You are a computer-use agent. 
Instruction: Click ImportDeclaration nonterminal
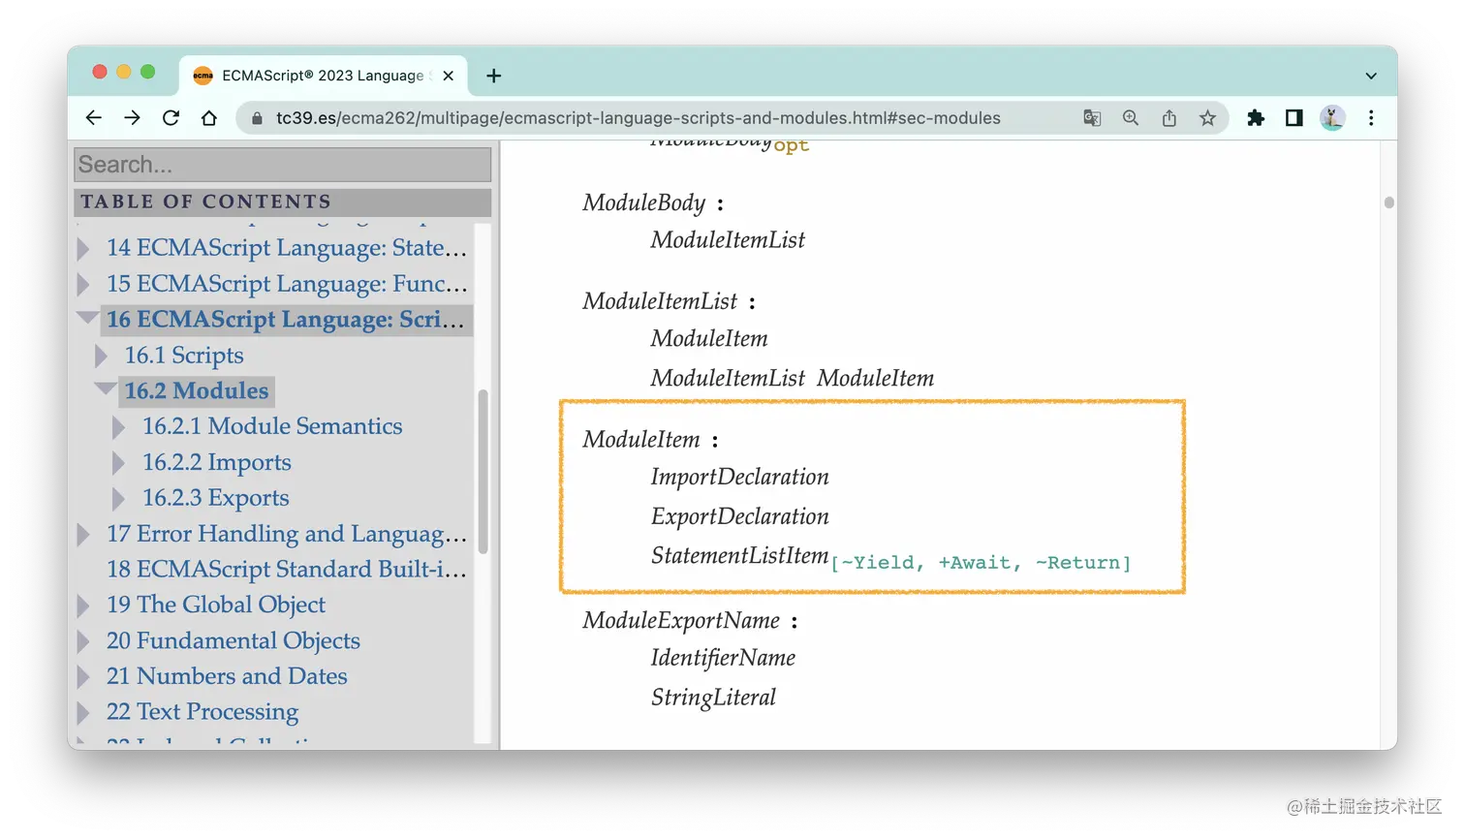(740, 478)
